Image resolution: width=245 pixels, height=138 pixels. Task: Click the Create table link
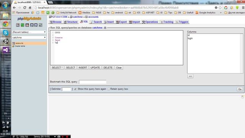20,46
